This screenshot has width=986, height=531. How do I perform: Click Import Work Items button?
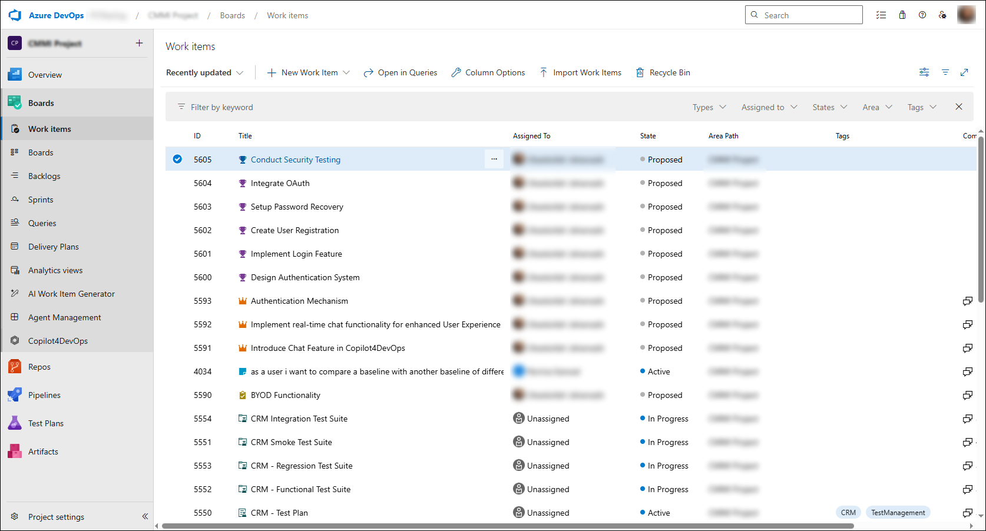pyautogui.click(x=581, y=72)
